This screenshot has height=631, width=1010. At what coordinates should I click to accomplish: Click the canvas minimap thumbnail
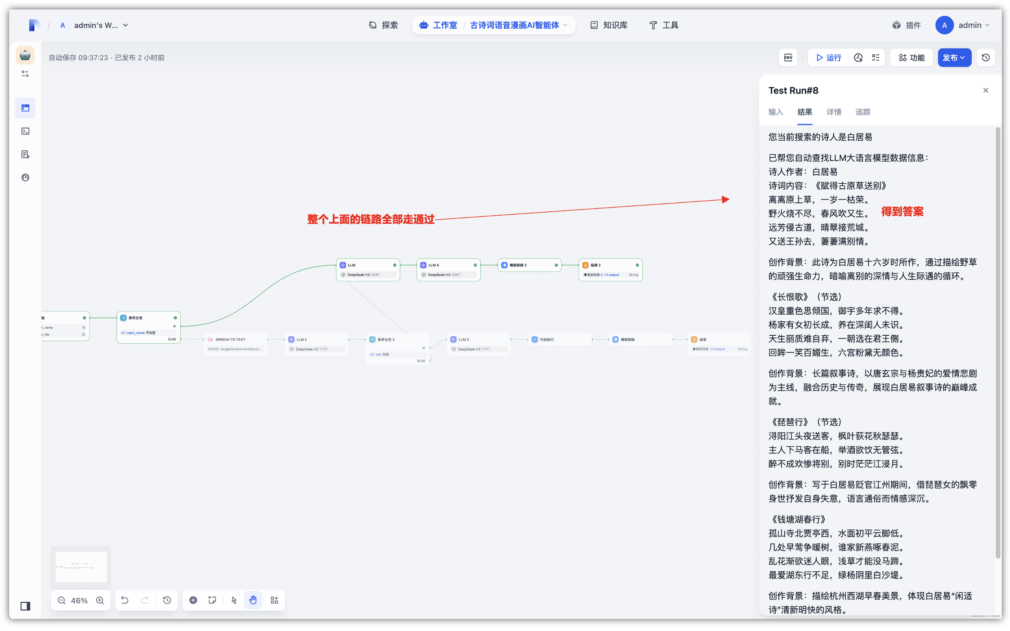point(81,567)
